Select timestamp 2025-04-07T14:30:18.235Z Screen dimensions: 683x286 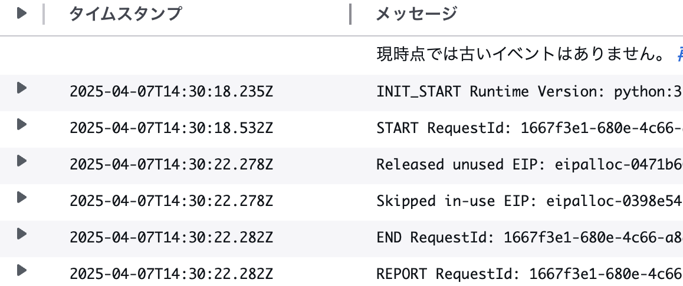tap(171, 92)
